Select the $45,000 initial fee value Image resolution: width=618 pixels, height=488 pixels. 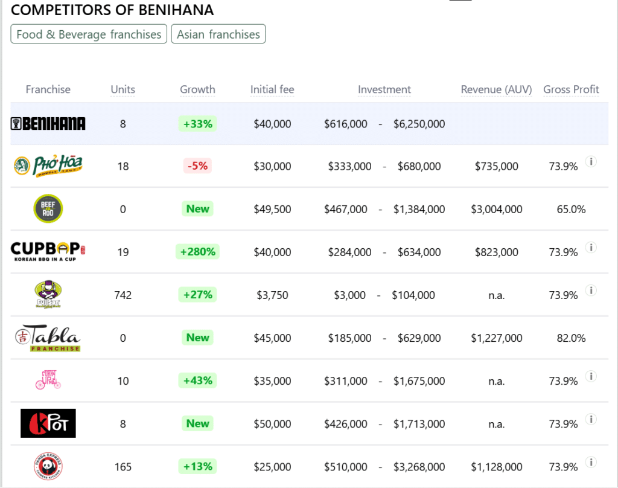[x=272, y=338]
